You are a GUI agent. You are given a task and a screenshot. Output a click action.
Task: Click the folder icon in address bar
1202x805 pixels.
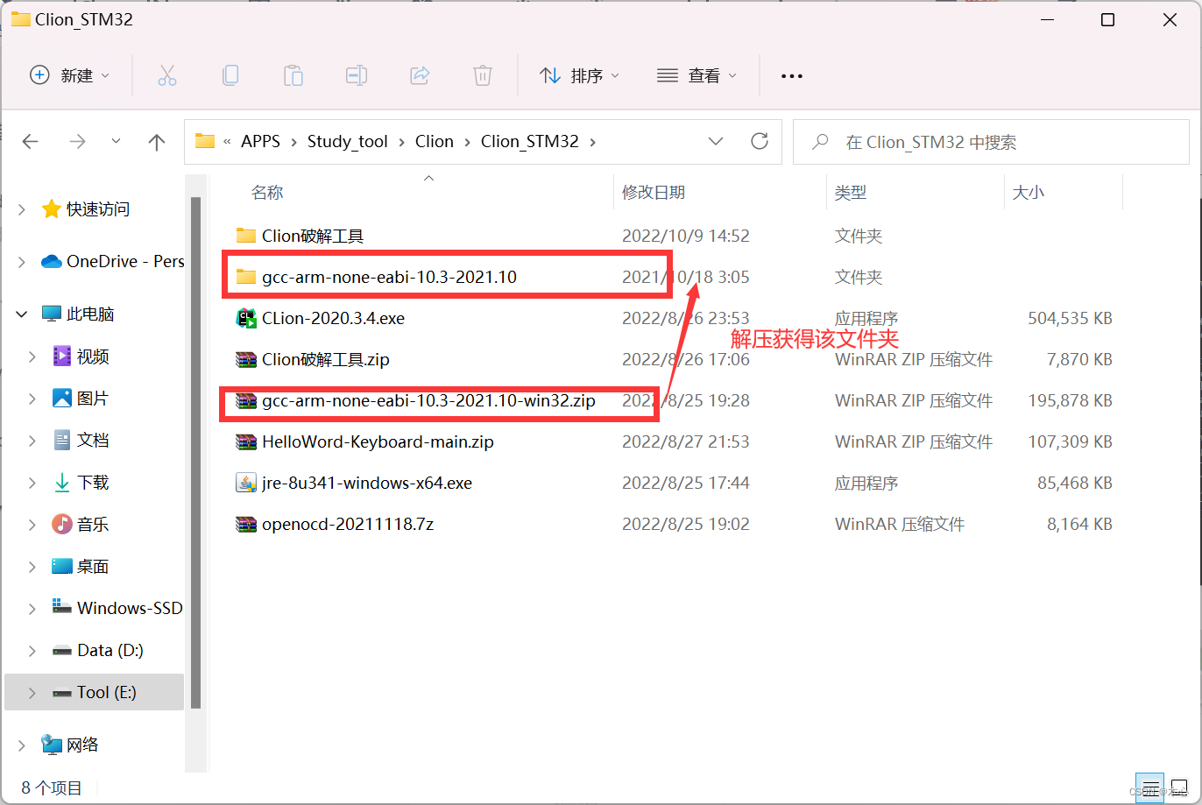(205, 141)
